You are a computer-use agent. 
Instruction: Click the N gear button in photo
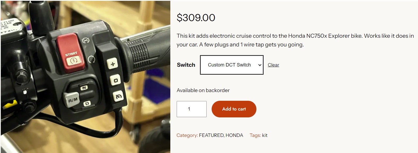pyautogui.click(x=84, y=88)
